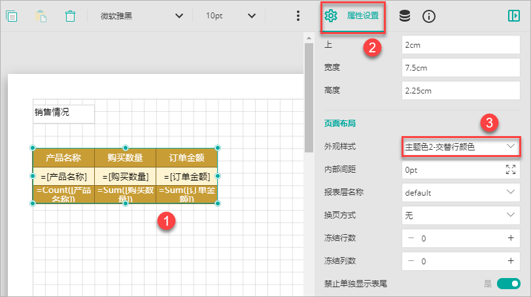Select the =Sum([订单金额]) footer cell
The image size is (531, 297).
186,194
